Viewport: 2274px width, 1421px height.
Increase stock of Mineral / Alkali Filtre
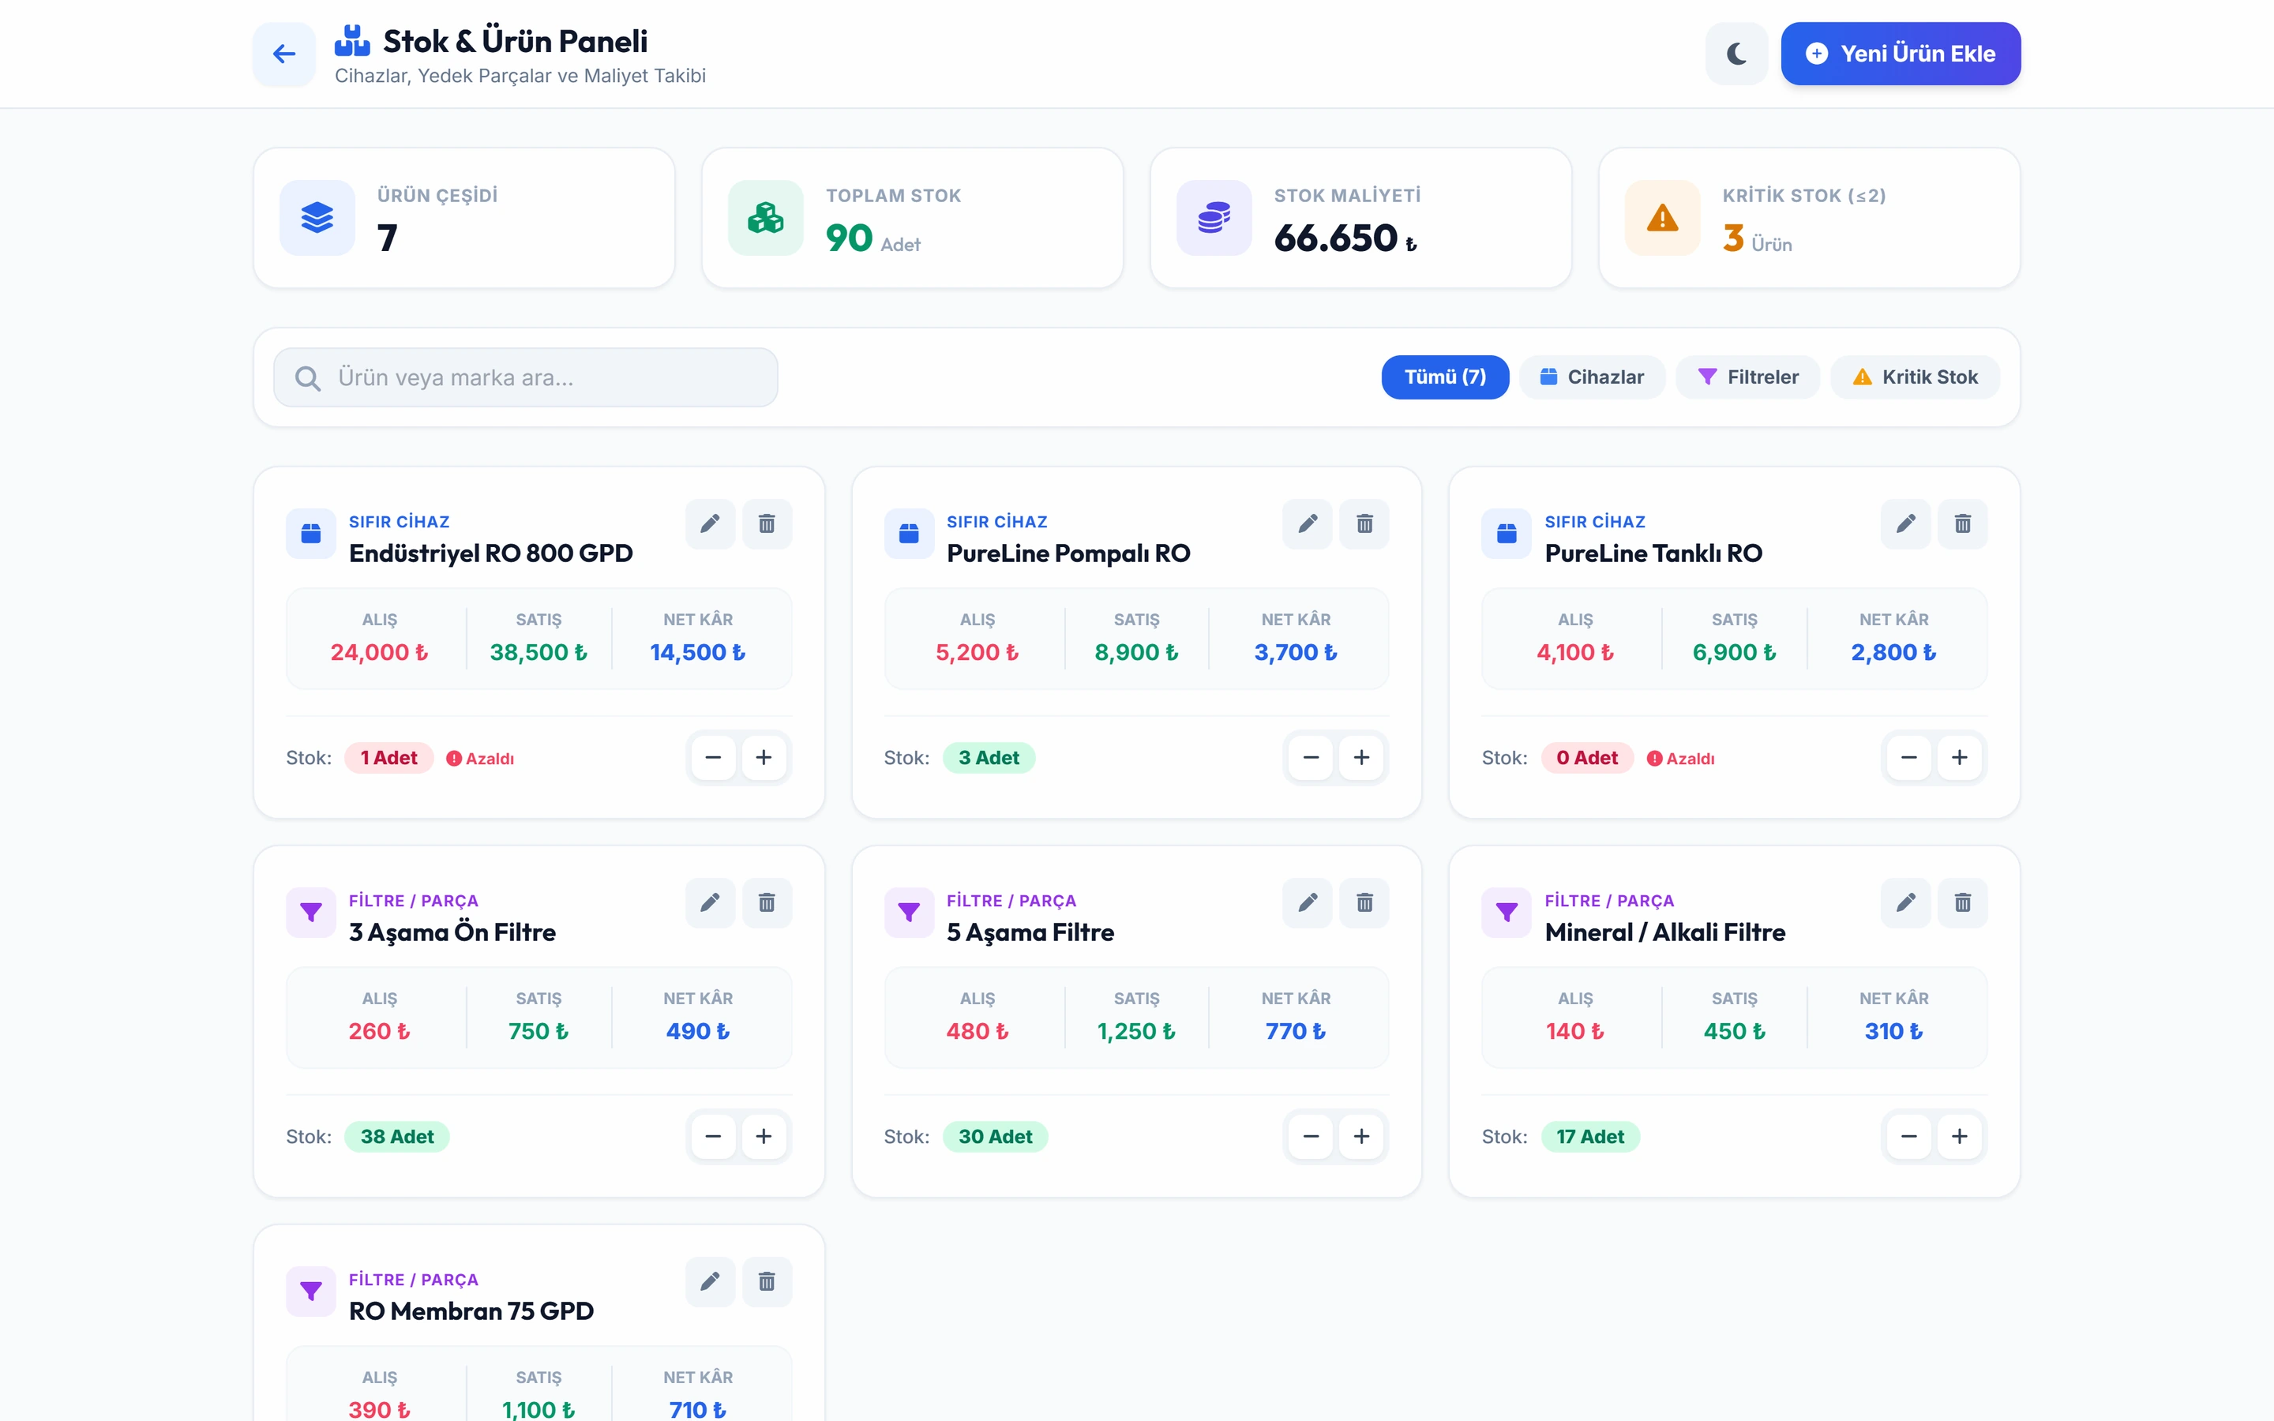tap(1959, 1136)
